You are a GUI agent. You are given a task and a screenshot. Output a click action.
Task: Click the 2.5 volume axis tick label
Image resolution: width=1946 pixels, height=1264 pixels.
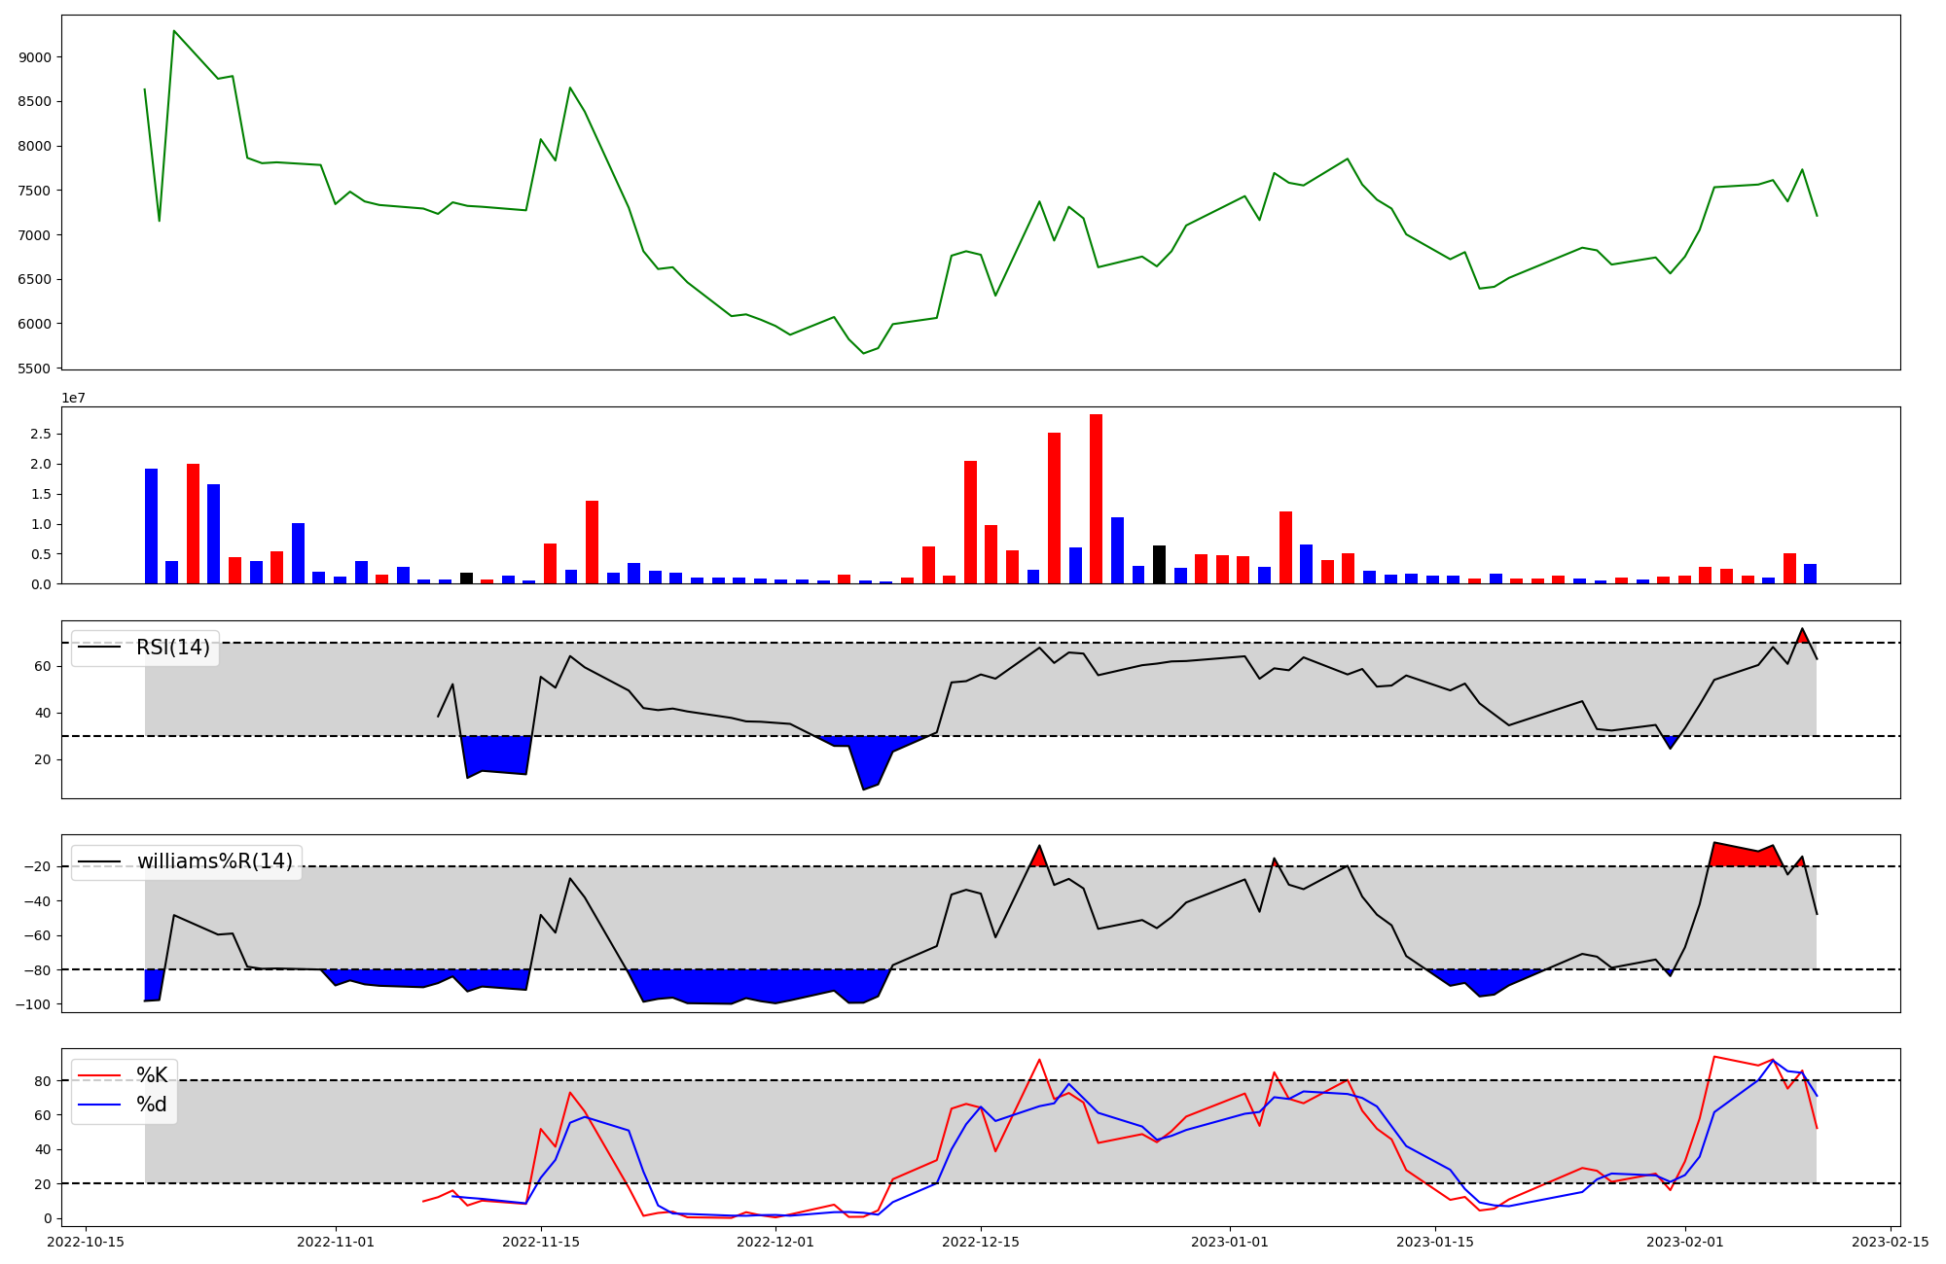(x=40, y=434)
